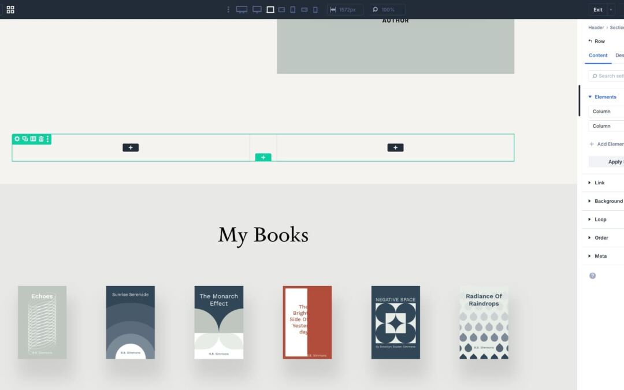The width and height of the screenshot is (624, 390).
Task: Click the Exit button
Action: (598, 9)
